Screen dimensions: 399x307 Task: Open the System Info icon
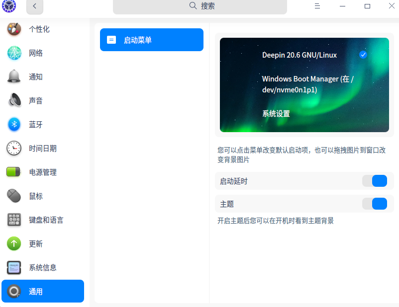coord(14,267)
